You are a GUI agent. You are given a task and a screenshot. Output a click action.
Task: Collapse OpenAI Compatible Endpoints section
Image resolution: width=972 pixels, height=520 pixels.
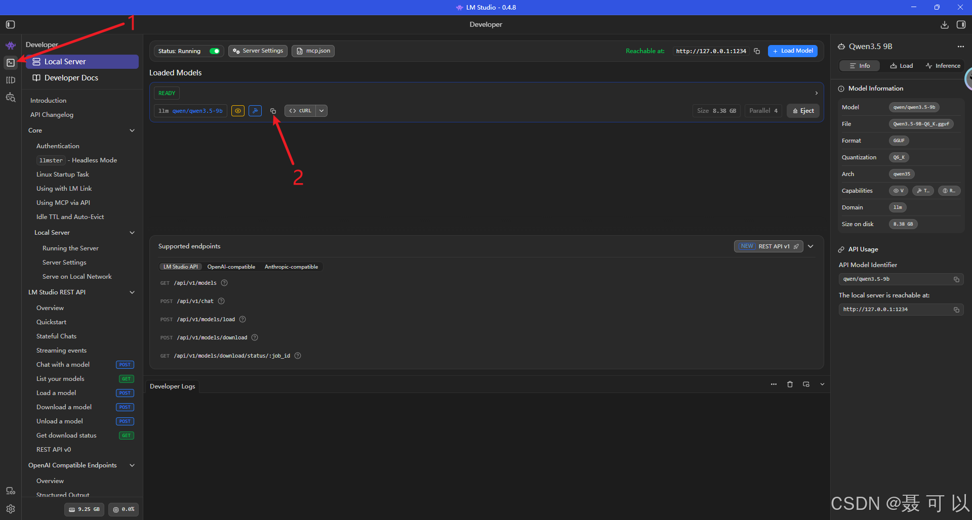click(132, 465)
